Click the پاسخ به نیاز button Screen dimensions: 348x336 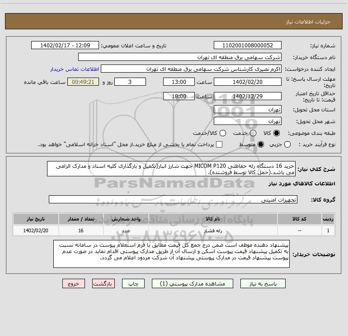(263, 284)
